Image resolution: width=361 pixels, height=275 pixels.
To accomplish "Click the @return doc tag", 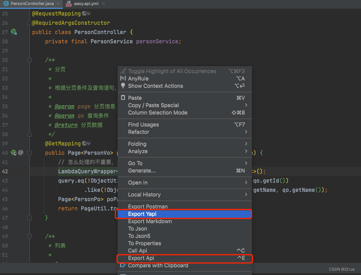I will [x=66, y=125].
